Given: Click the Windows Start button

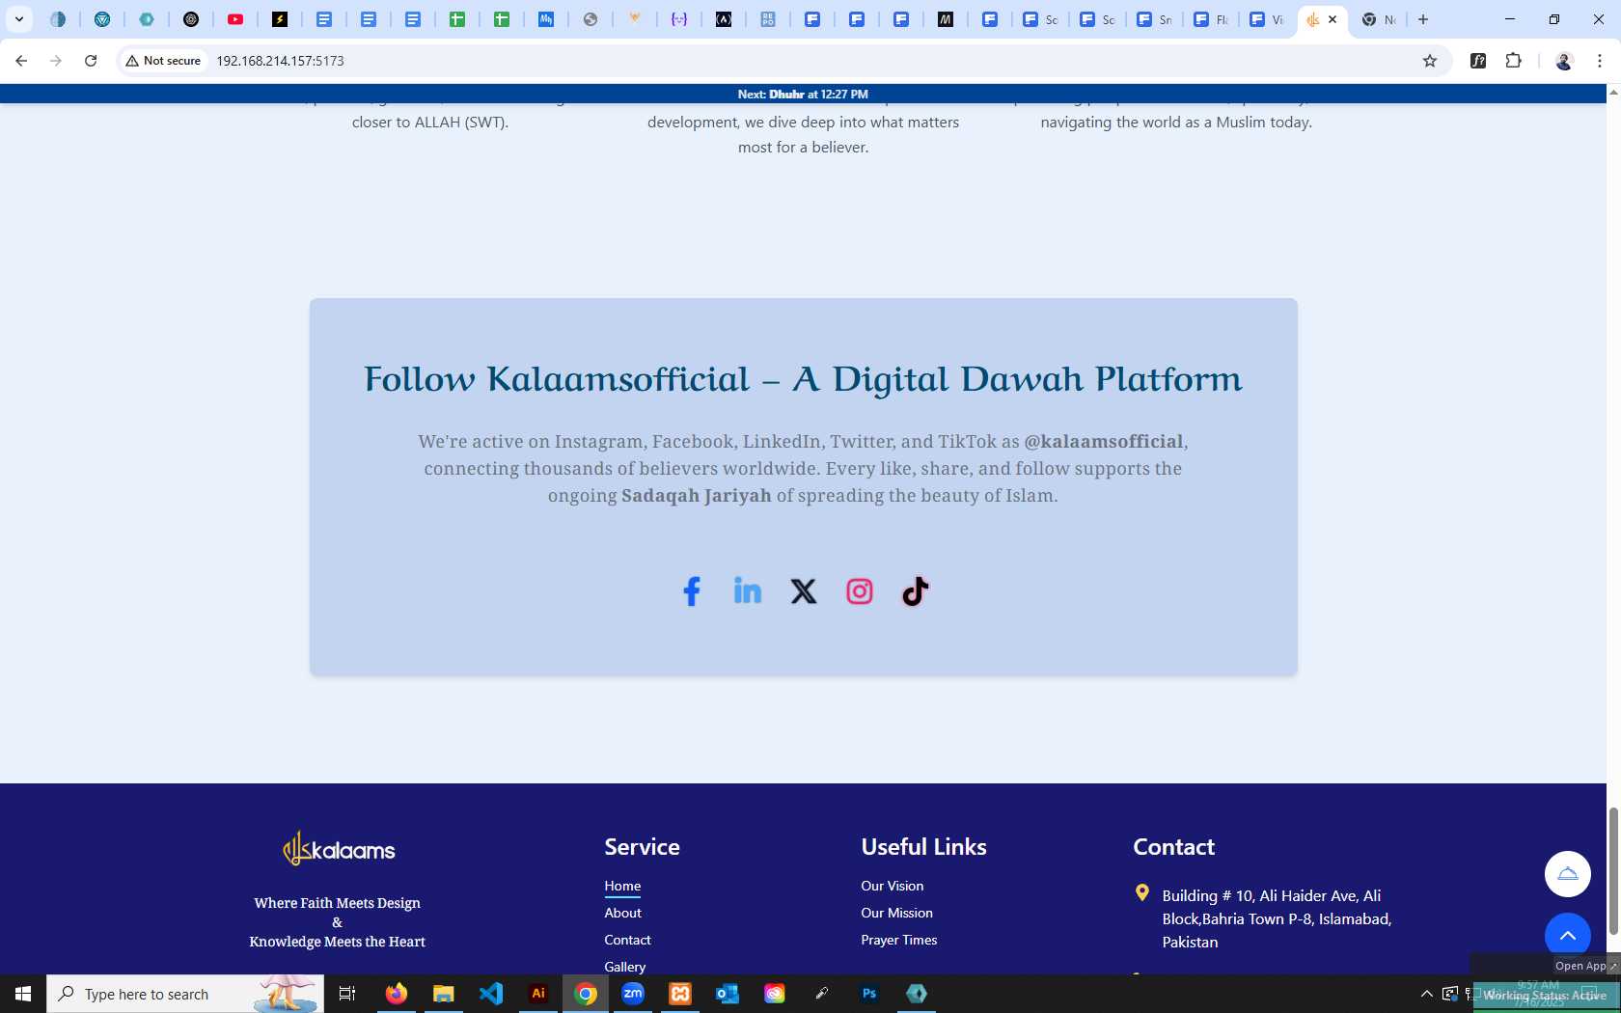Looking at the screenshot, I should click(23, 994).
